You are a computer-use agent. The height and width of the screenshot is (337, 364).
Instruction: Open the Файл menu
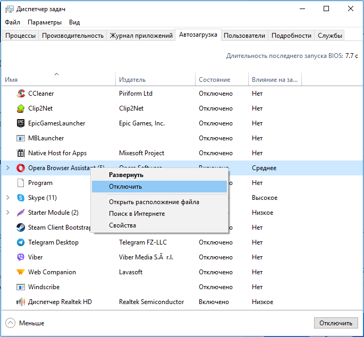coord(13,22)
